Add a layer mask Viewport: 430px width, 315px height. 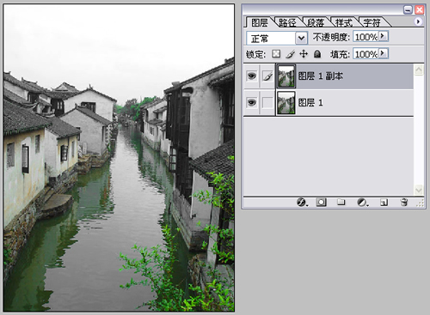321,203
